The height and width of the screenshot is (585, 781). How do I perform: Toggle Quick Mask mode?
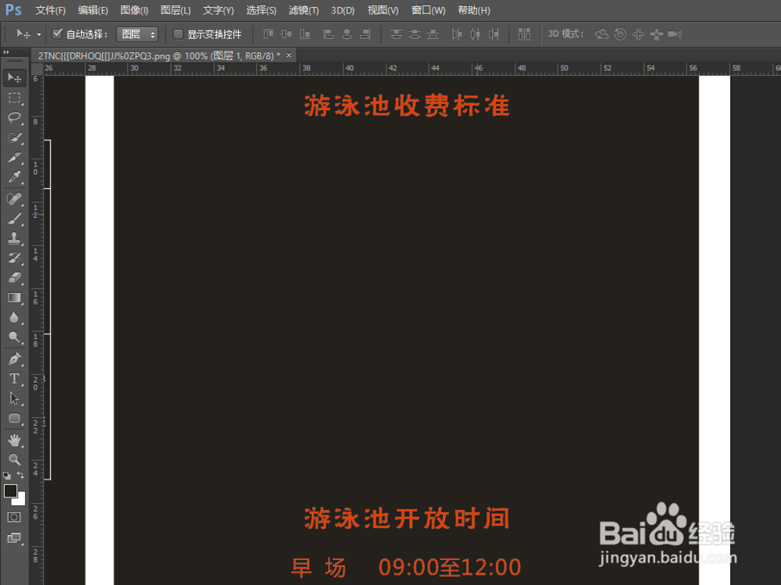[x=14, y=517]
